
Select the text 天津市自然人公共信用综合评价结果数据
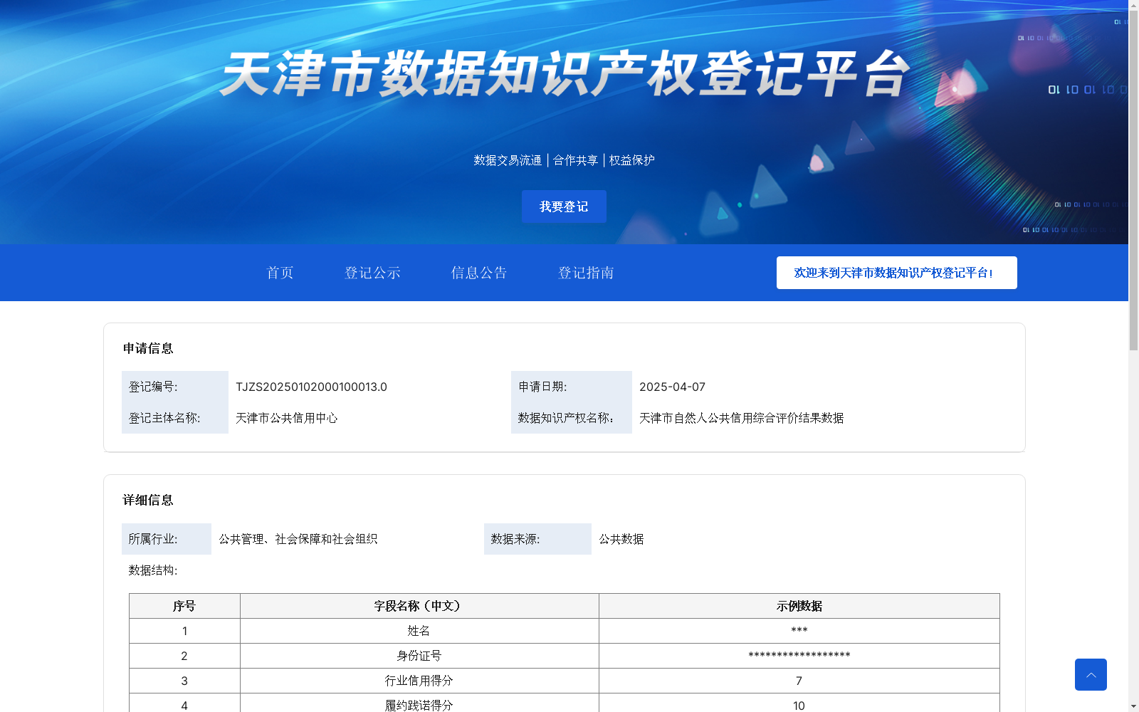click(x=742, y=418)
